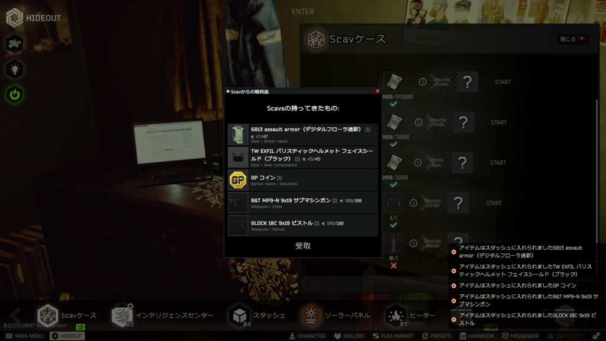Toggle the green generator power icon
606x341 pixels.
pyautogui.click(x=14, y=94)
